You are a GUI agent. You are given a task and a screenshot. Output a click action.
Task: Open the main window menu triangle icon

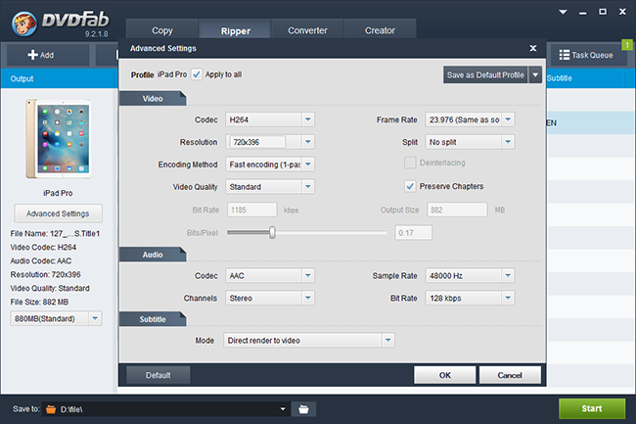pyautogui.click(x=563, y=12)
